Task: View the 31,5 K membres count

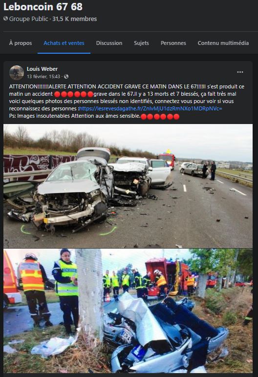Action: (75, 19)
